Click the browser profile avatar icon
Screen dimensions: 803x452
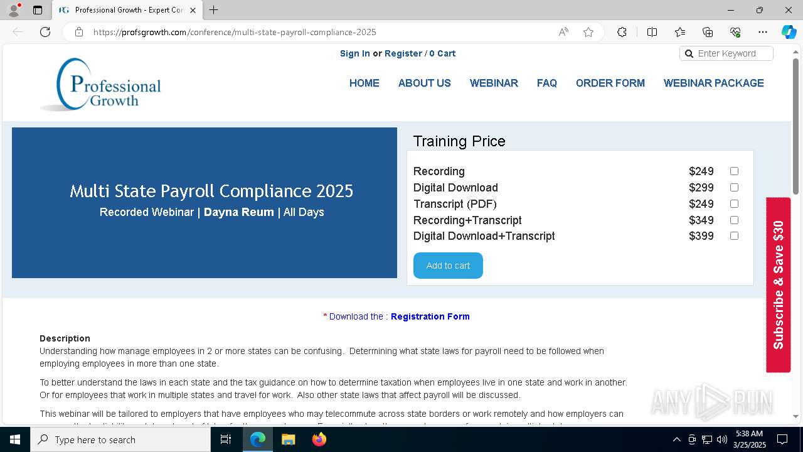pos(14,10)
